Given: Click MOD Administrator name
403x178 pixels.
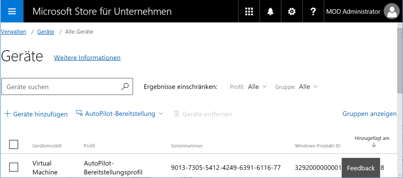Looking at the screenshot, I should click(x=353, y=11).
